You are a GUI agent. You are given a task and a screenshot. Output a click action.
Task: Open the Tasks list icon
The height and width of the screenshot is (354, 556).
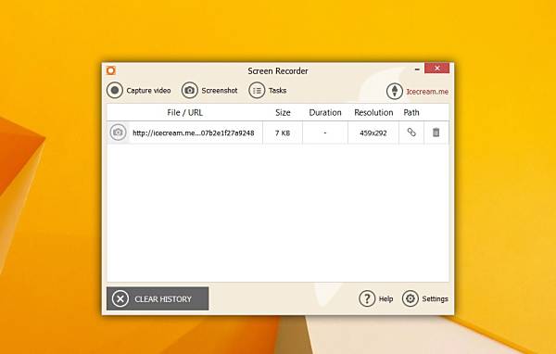[x=257, y=91]
